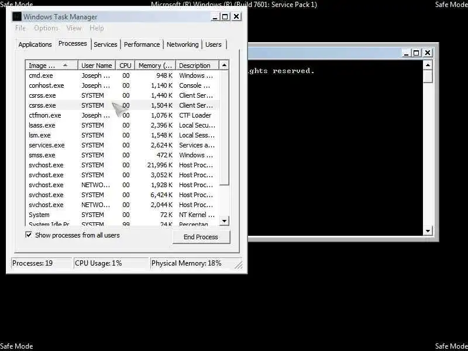Minimize the Windows Task Manager window
The image size is (468, 351).
[x=215, y=17]
